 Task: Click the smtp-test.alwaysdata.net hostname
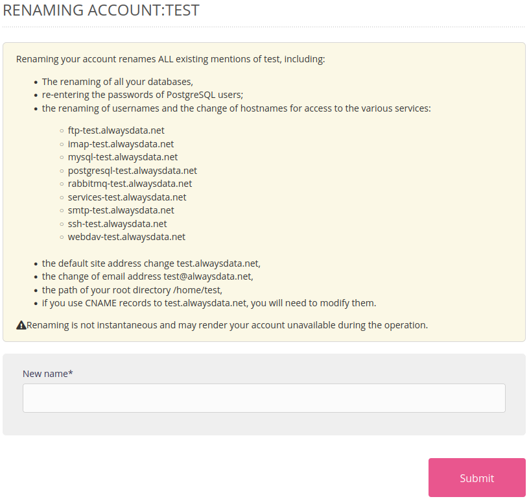121,210
